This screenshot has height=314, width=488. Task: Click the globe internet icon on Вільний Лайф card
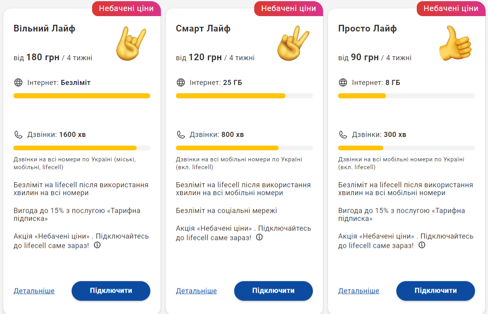18,83
